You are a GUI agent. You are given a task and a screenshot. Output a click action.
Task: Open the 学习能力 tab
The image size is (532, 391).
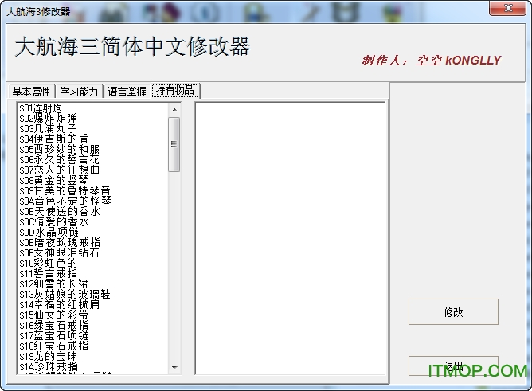(x=80, y=92)
